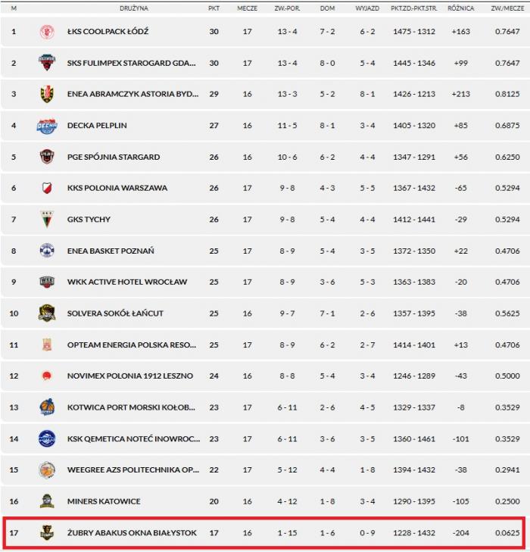Open SOLVERA SOKÓŁ ŁAŃCUT team link

(x=115, y=313)
